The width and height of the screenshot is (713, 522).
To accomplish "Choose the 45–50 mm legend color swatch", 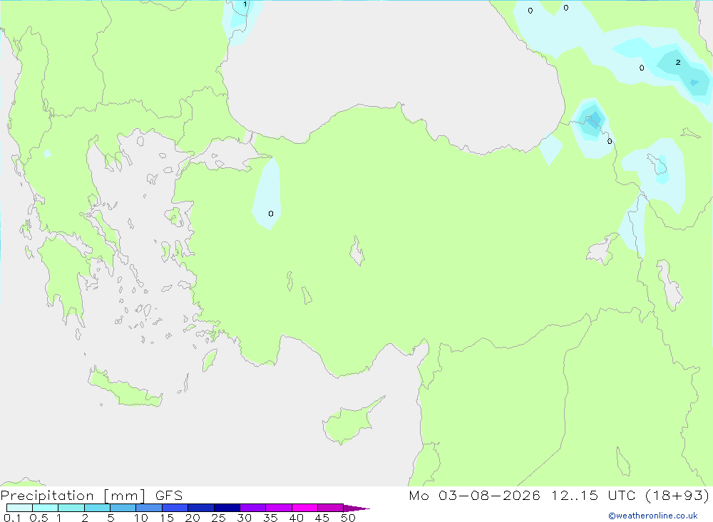I will pos(331,508).
